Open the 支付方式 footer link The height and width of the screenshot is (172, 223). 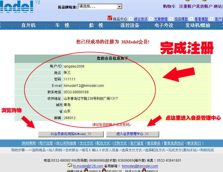pos(86,143)
